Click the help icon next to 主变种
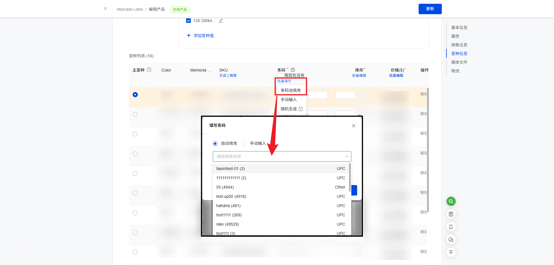This screenshot has height=265, width=554. coord(149,70)
